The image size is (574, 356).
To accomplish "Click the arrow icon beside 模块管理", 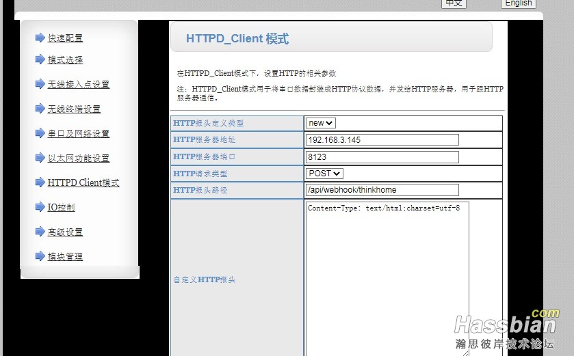I will coord(40,256).
